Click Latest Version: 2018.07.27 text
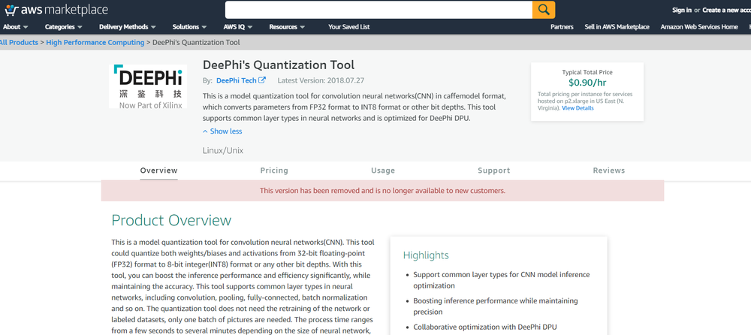Viewport: 751px width, 335px height. (x=321, y=80)
